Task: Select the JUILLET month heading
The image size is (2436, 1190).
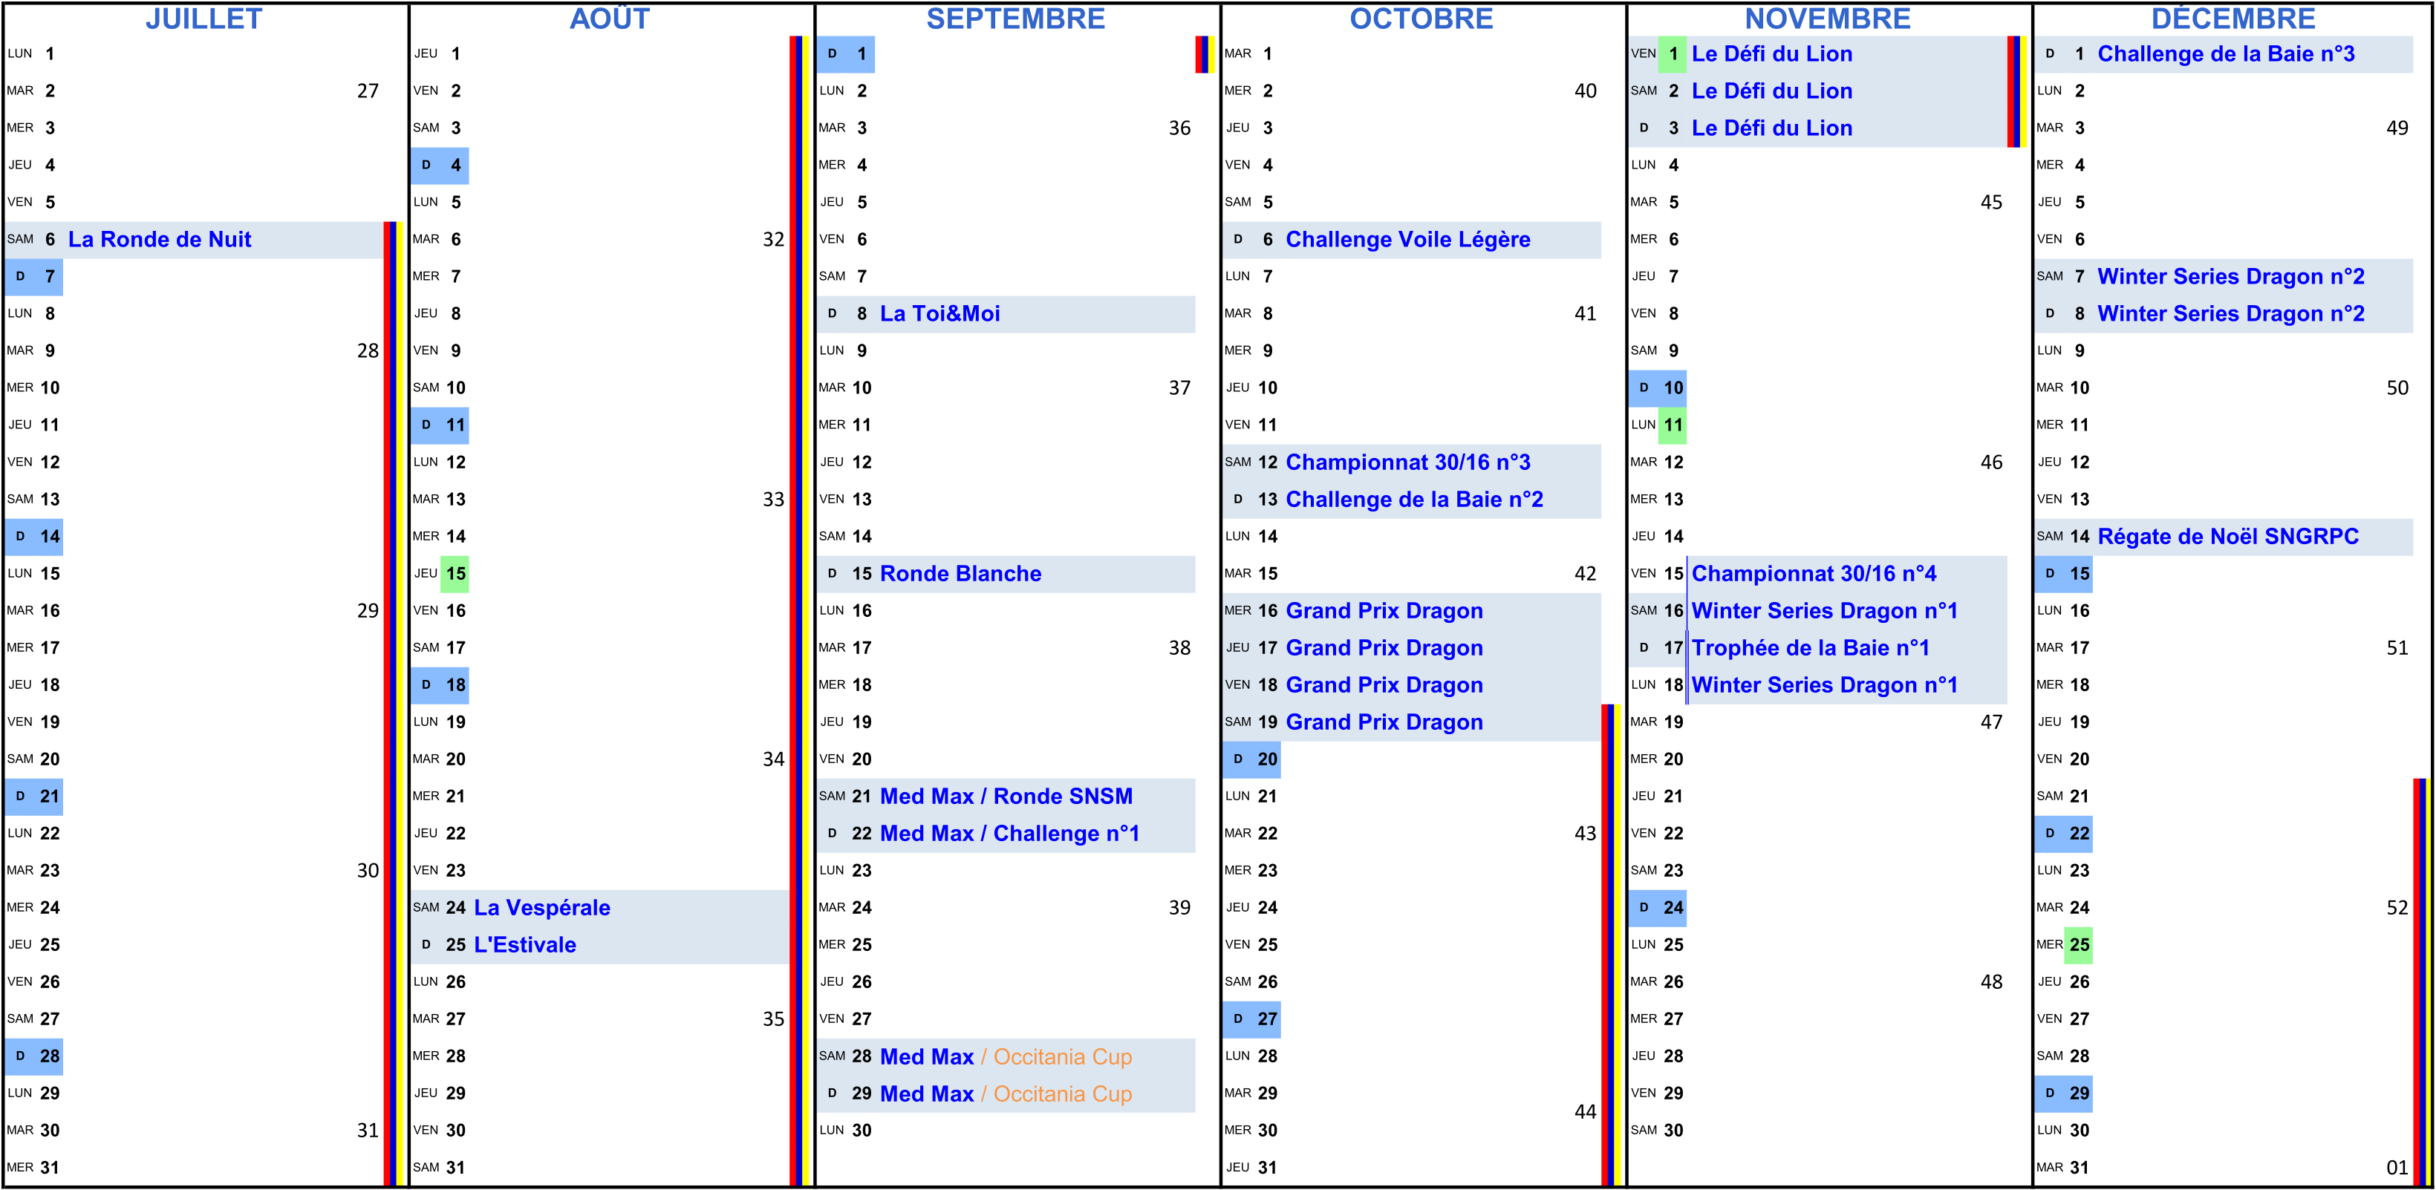Action: click(x=203, y=19)
